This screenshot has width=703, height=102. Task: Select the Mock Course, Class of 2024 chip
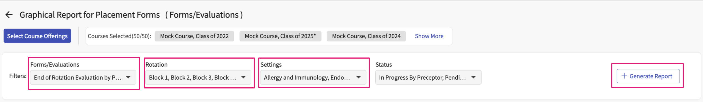coord(366,36)
